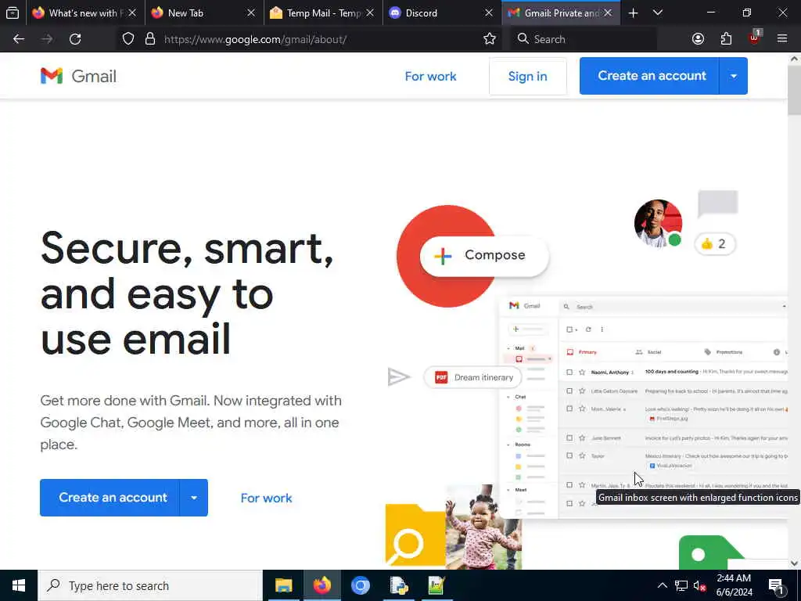
Task: Click the scrollbar down arrow
Action: [x=794, y=563]
